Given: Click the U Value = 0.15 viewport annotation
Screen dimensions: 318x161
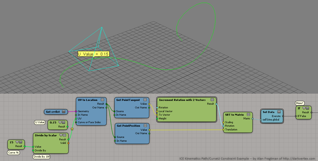Looking at the screenshot, I should coord(93,54).
